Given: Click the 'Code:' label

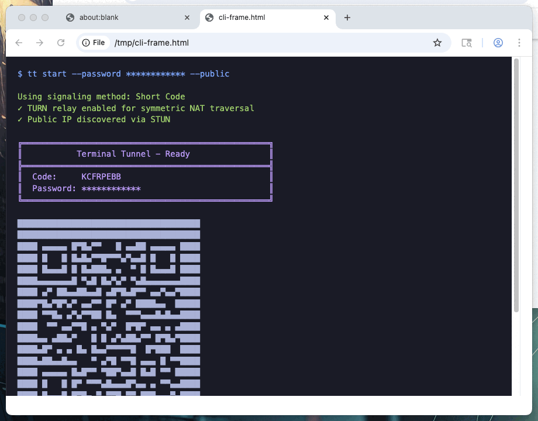Looking at the screenshot, I should pyautogui.click(x=44, y=177).
